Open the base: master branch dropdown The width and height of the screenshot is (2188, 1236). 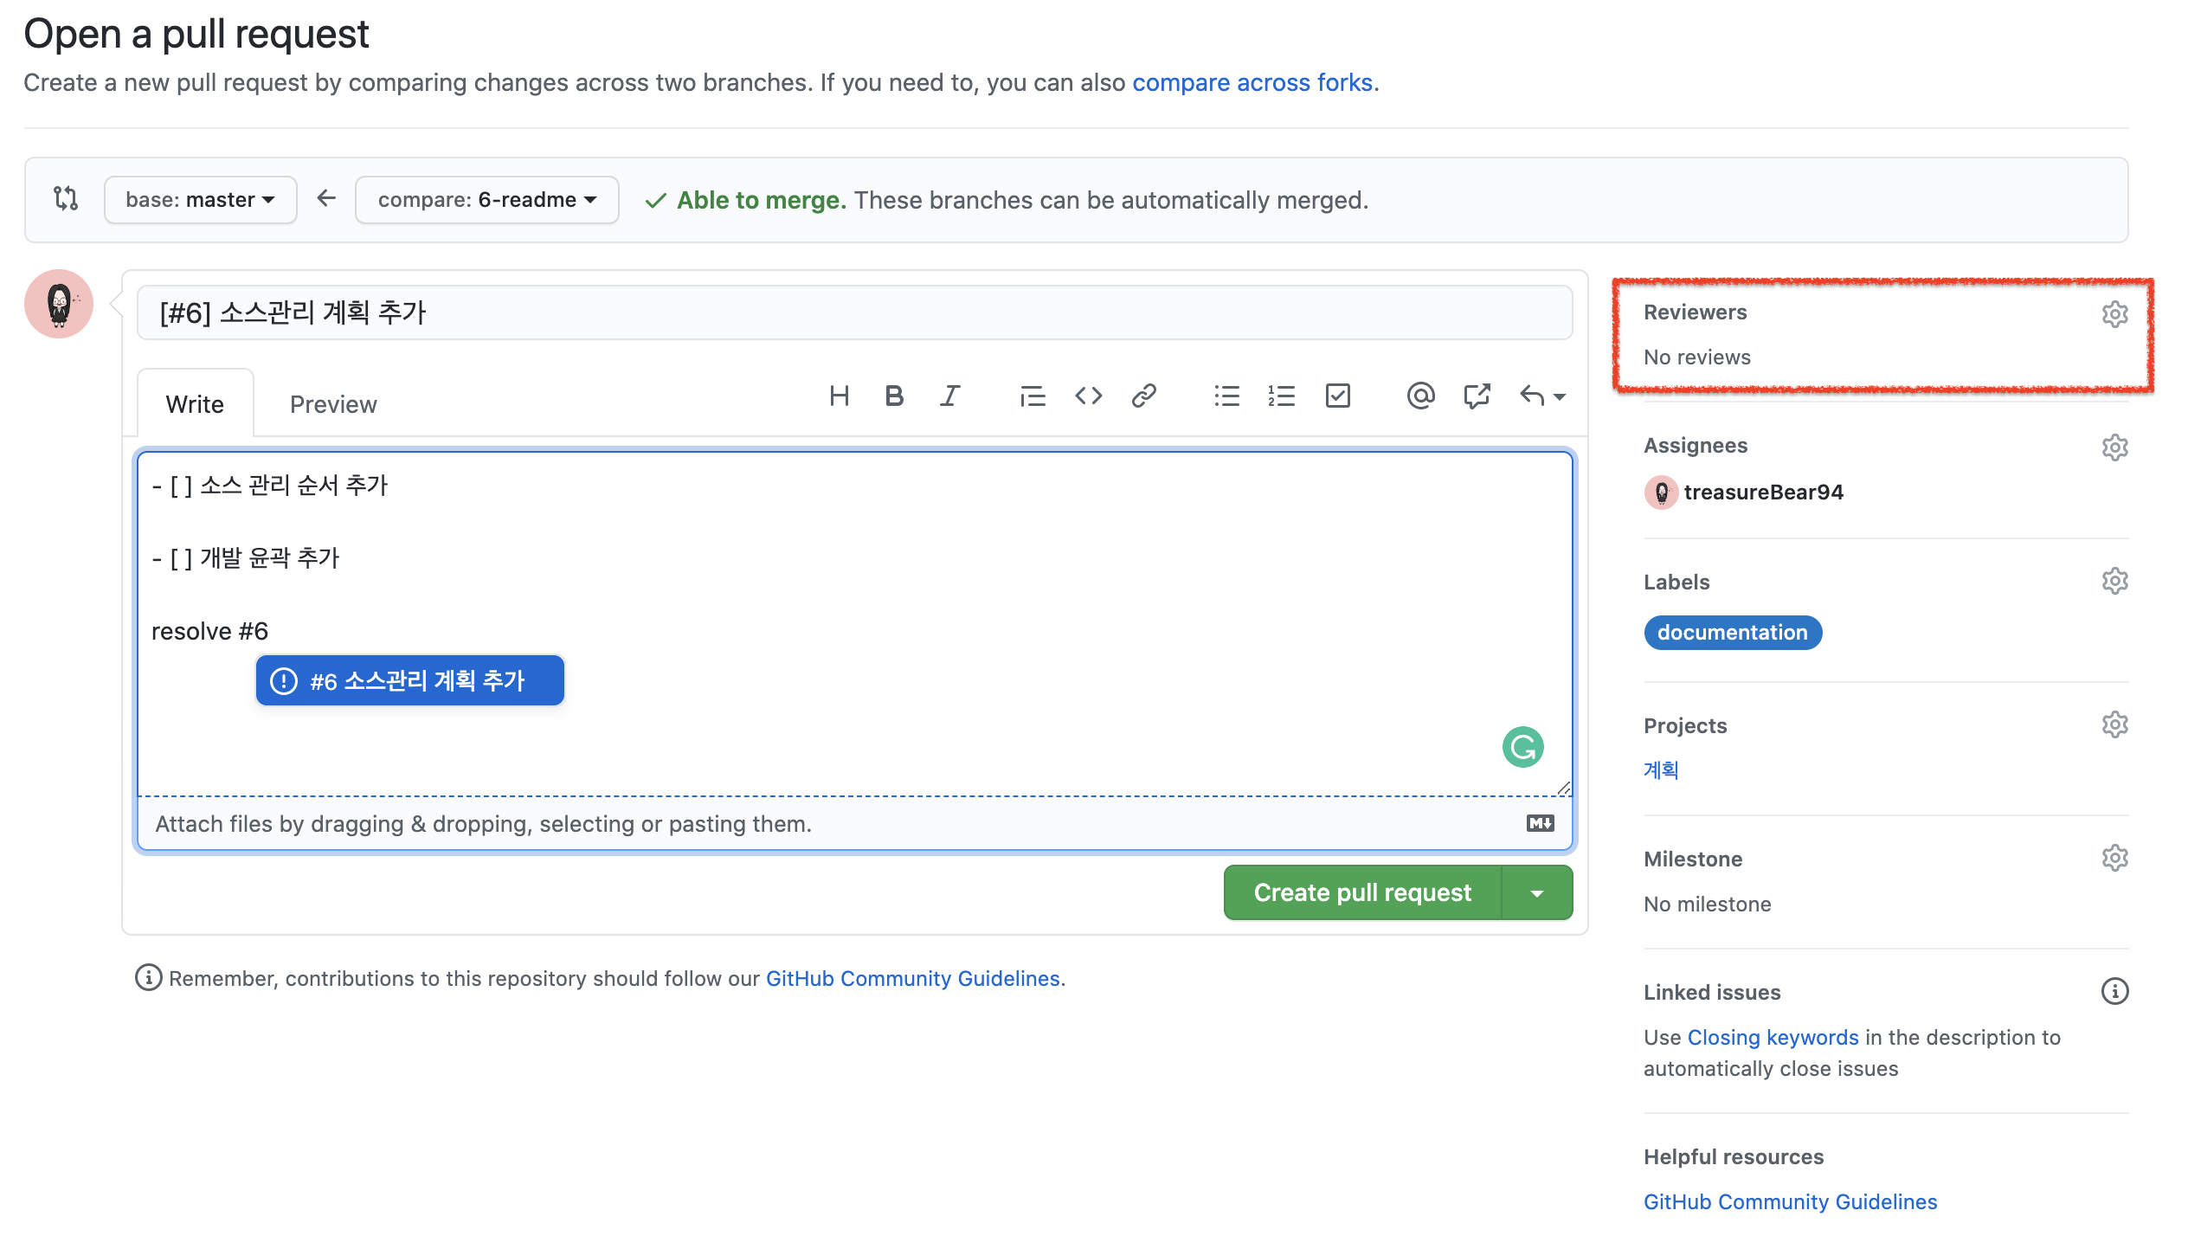[x=200, y=200]
